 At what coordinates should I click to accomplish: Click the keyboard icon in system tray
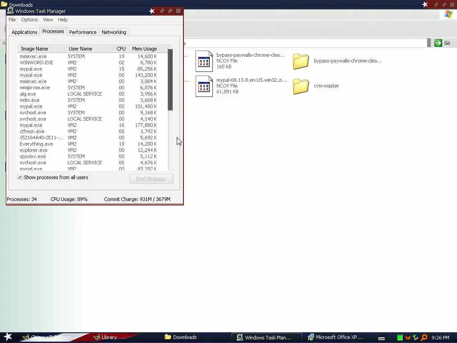382,338
